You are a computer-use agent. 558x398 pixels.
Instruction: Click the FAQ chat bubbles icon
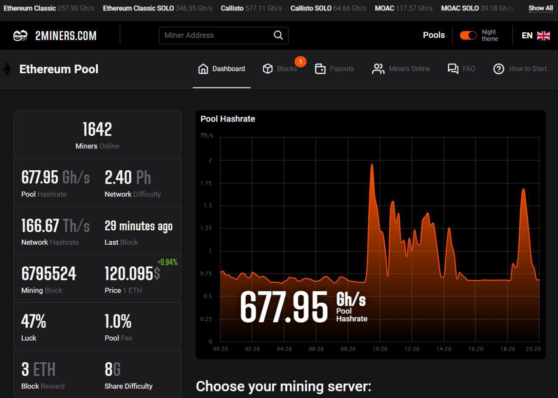(453, 69)
